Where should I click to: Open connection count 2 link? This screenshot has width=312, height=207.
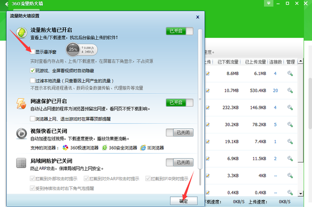275,159
